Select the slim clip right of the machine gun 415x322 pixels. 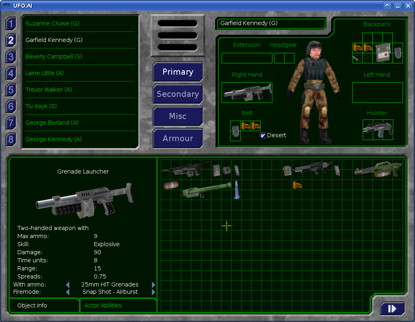pos(337,170)
